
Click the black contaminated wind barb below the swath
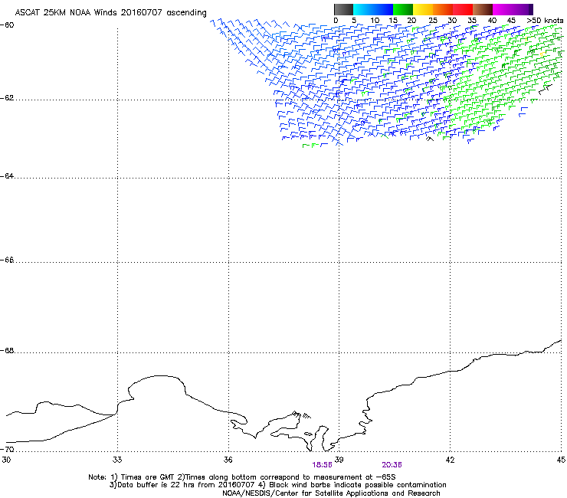(x=430, y=139)
